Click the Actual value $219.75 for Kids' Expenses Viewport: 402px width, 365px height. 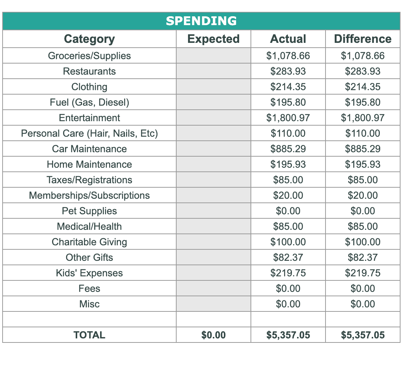pos(288,273)
